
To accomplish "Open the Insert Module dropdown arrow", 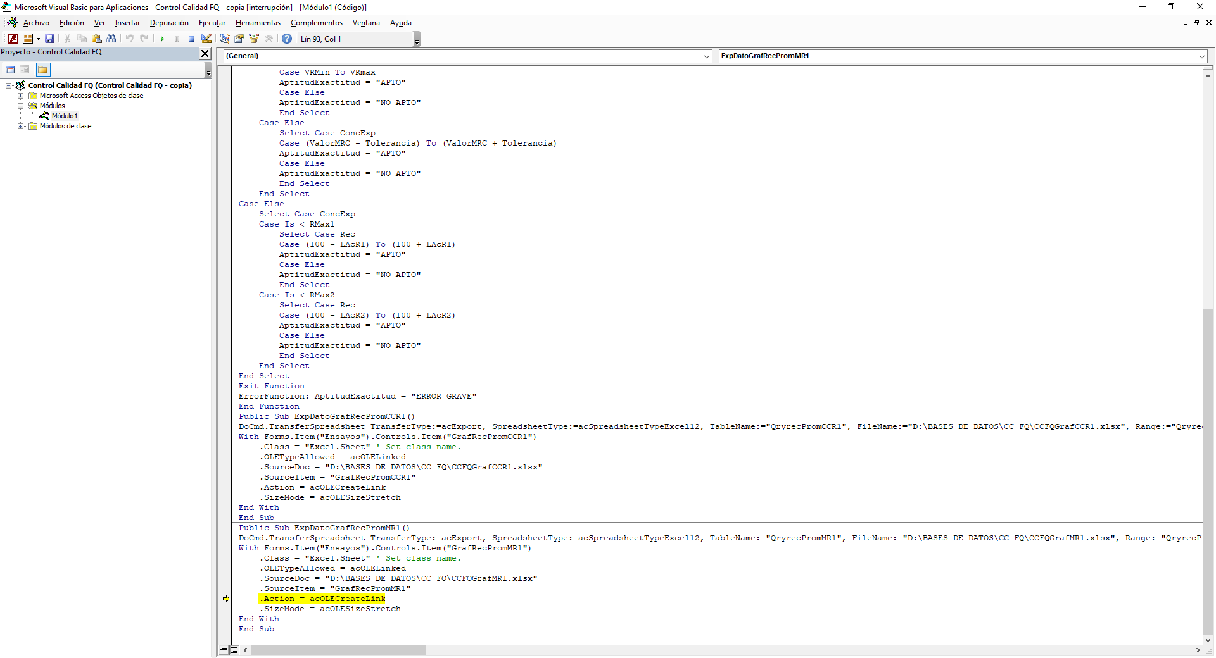I will 38,39.
